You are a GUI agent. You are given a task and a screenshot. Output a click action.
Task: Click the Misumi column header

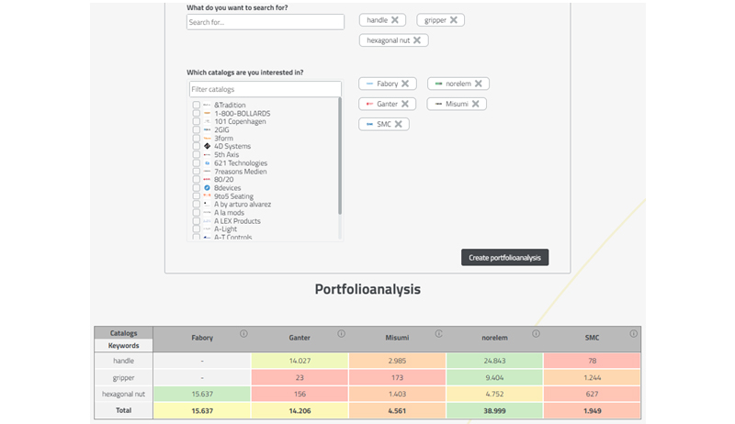point(397,338)
